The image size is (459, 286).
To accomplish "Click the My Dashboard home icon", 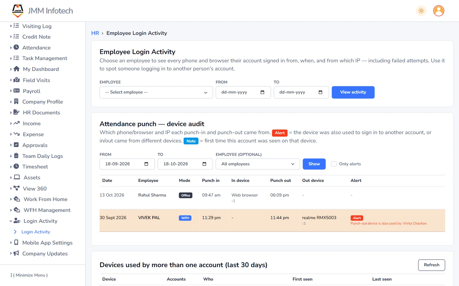I will [17, 69].
